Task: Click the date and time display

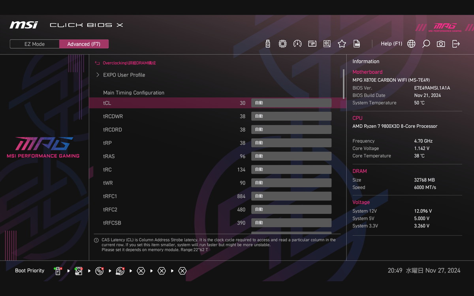Action: [424, 271]
